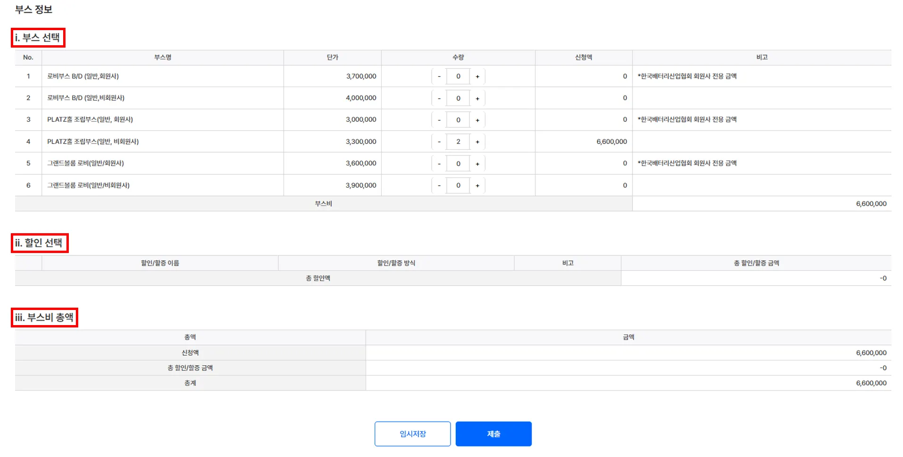Increase quantity of 그랜드볼룸 로비(일반/비회원사)
Image resolution: width=903 pixels, height=457 pixels.
[x=477, y=185]
